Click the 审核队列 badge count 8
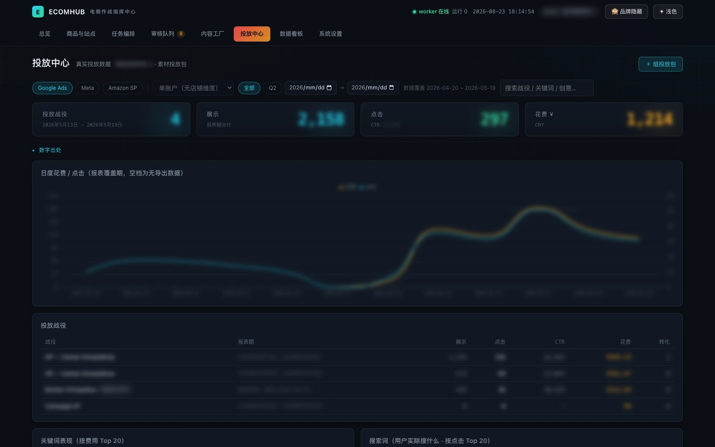 click(x=181, y=34)
